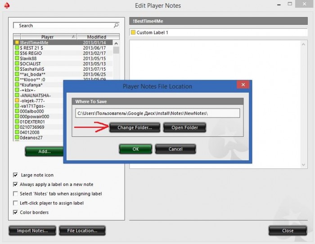Disable Always apply a label on new note
315x244 pixels.
[x=15, y=184]
